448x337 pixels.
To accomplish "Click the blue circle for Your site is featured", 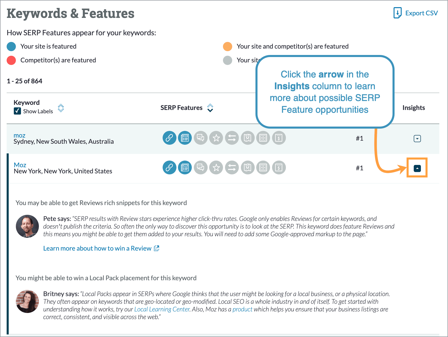I will pos(11,46).
